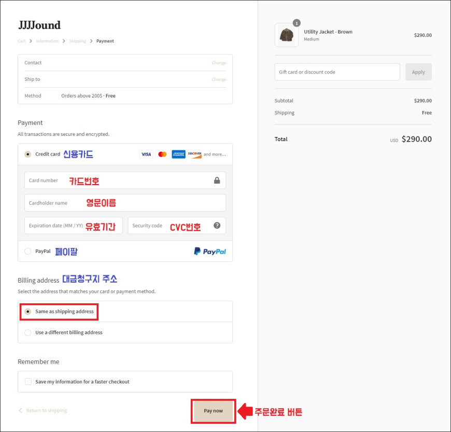The height and width of the screenshot is (432, 451).
Task: Focus the Expiration date field
Action: point(73,226)
